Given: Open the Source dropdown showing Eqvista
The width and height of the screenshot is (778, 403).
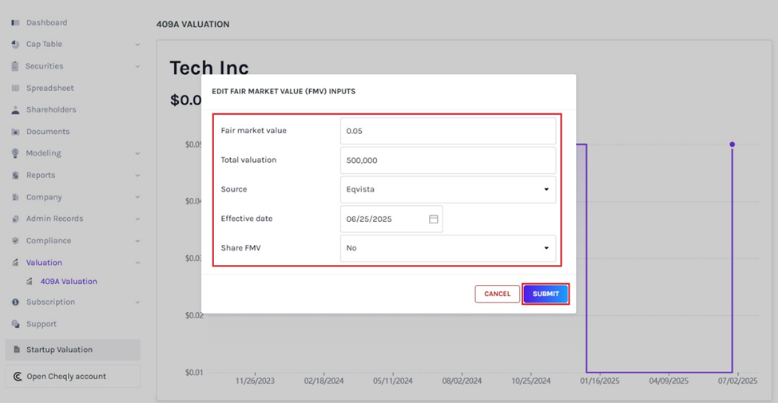Looking at the screenshot, I should (x=447, y=190).
